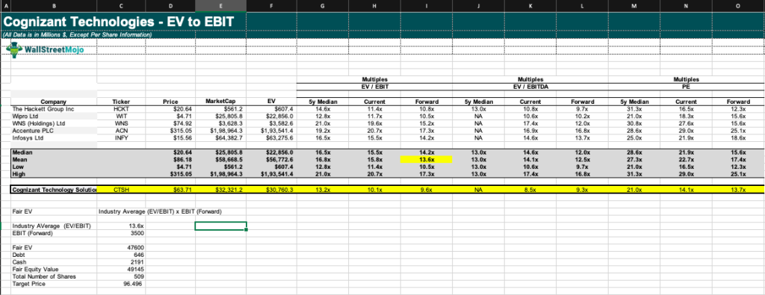Screen dimensions: 765x295
Task: Select 'Cognizant Technology Solutions' row label
Action: pos(54,190)
